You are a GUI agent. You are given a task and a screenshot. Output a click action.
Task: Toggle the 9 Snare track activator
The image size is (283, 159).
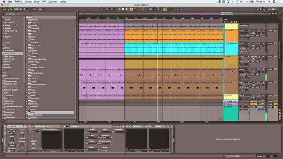click(x=253, y=30)
